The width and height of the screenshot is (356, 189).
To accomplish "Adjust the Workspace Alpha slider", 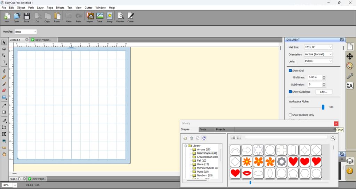I will pyautogui.click(x=323, y=107).
